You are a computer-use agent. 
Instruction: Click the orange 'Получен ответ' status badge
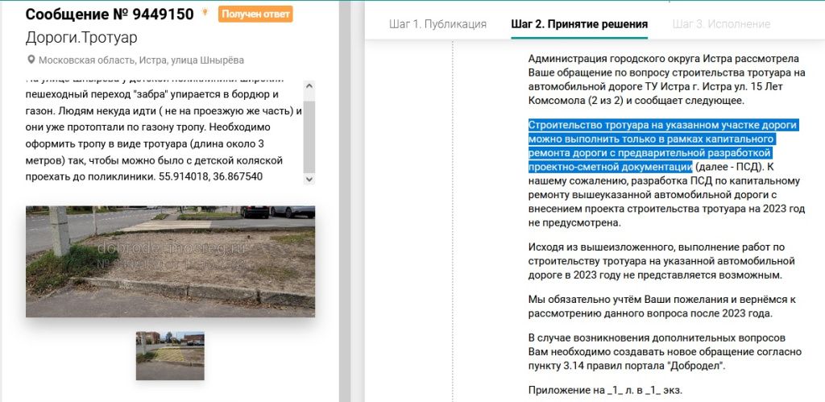click(x=255, y=14)
